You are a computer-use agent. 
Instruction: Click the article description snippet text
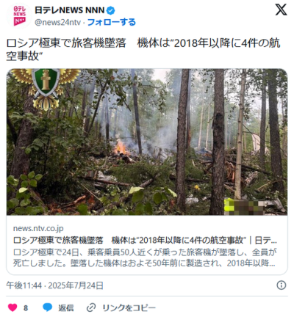point(145,258)
